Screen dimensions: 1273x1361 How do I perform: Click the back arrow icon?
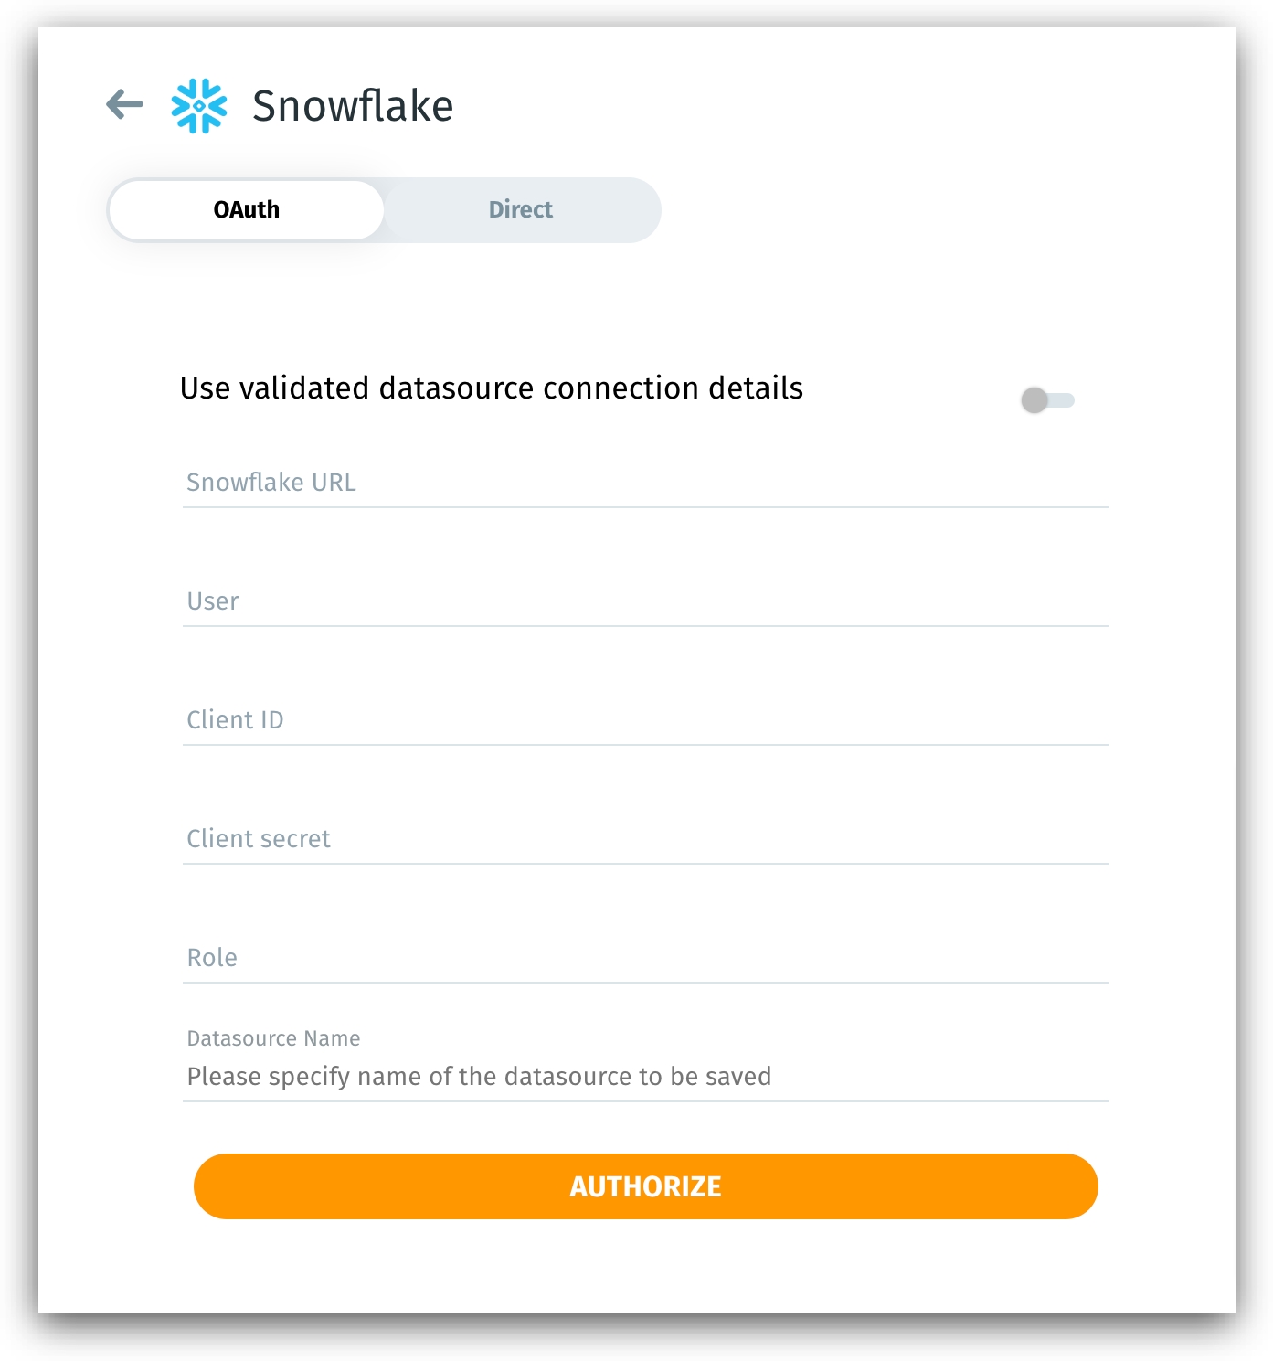pos(124,104)
